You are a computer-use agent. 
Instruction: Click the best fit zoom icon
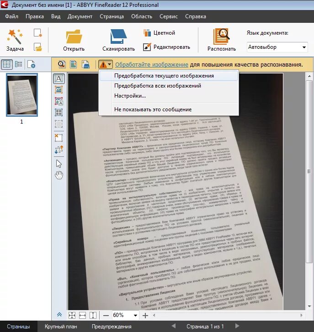72,316
